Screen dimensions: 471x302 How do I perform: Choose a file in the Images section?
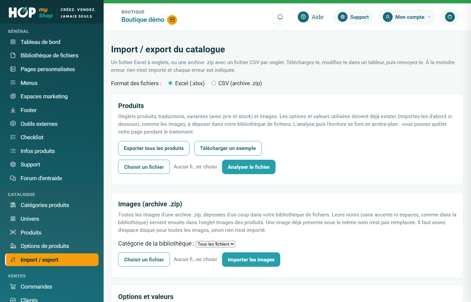pos(144,260)
